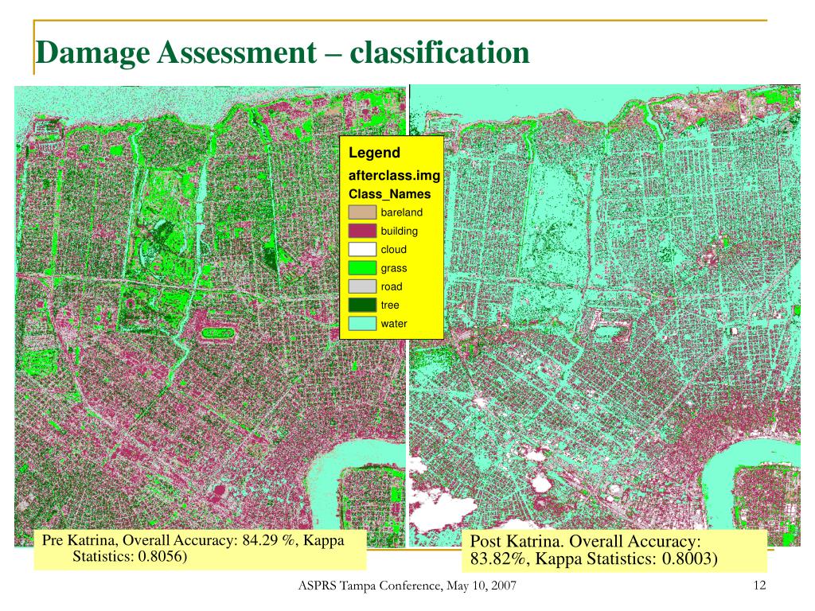This screenshot has width=815, height=611.
Task: Select the 'grass' legend label
Action: coord(393,268)
